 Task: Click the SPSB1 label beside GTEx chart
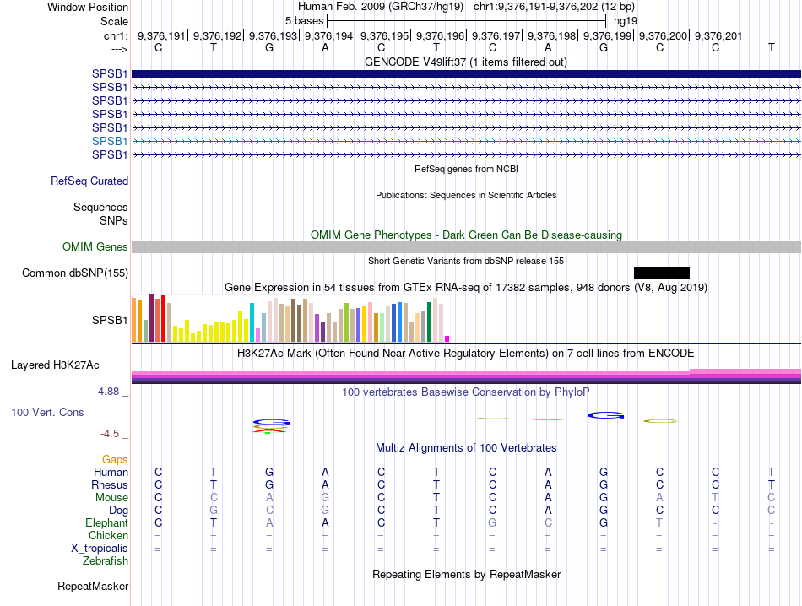click(110, 320)
